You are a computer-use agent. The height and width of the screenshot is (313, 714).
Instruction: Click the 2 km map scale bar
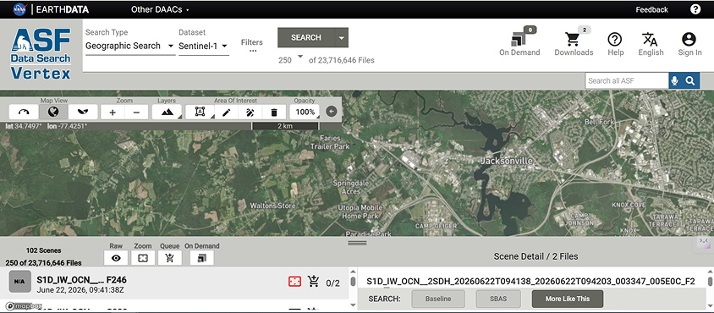tap(285, 126)
